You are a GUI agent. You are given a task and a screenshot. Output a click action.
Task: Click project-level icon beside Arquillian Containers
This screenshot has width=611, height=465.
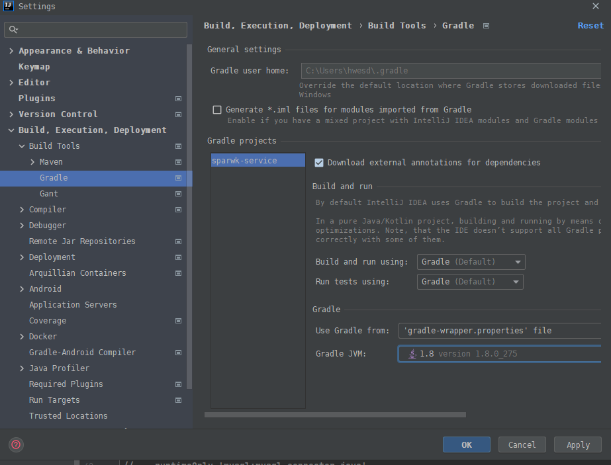click(179, 273)
